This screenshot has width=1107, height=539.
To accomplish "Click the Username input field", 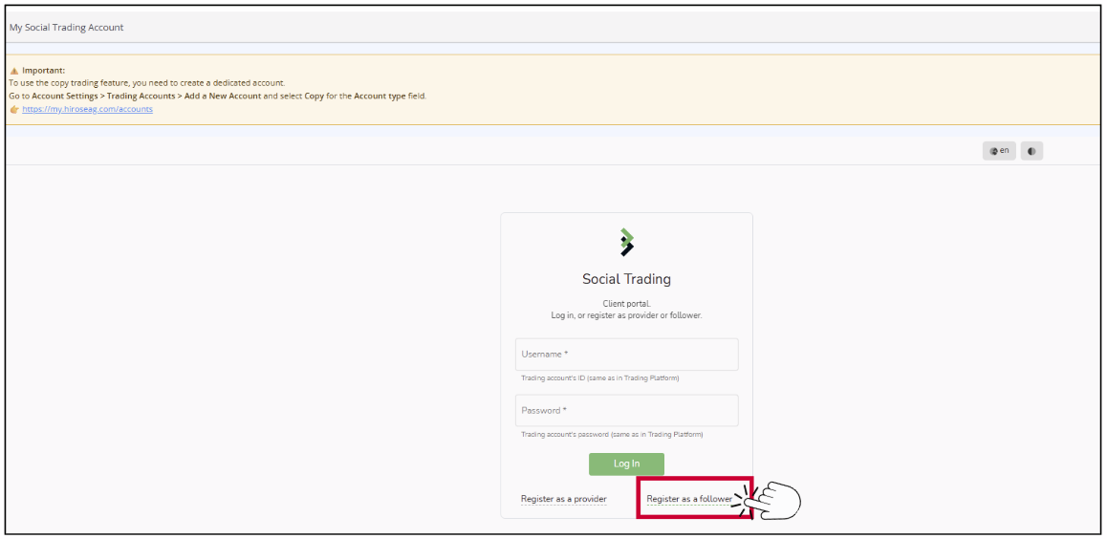I will (x=626, y=355).
